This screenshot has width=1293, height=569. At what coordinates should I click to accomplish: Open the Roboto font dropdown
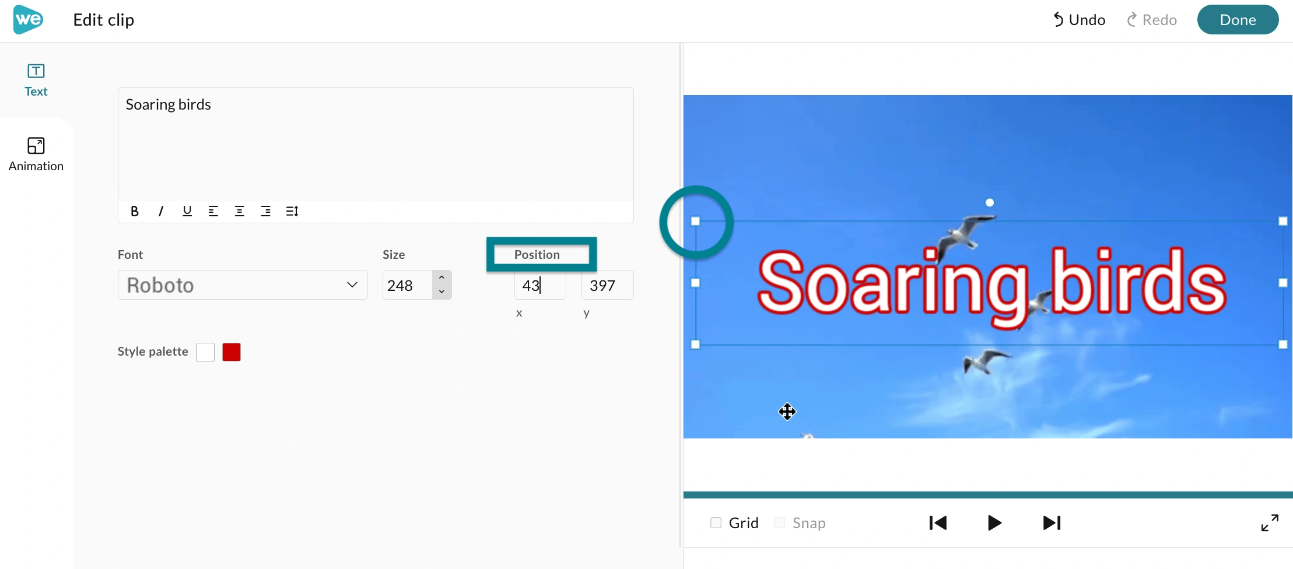point(243,285)
